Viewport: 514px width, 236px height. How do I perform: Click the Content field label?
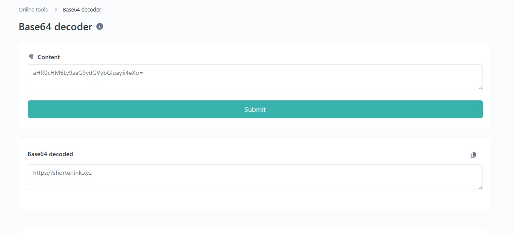click(49, 57)
